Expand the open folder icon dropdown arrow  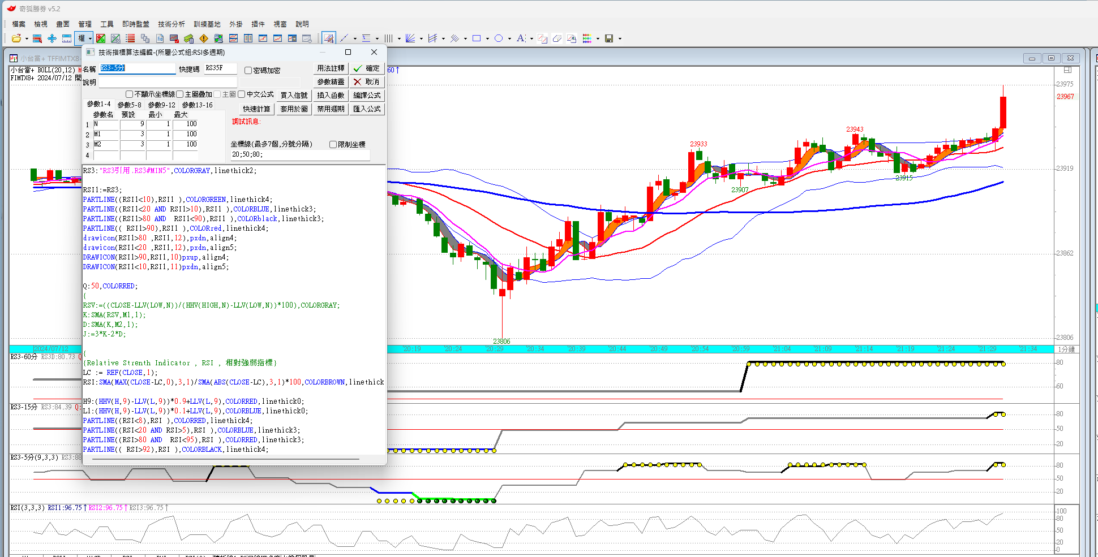coord(27,39)
